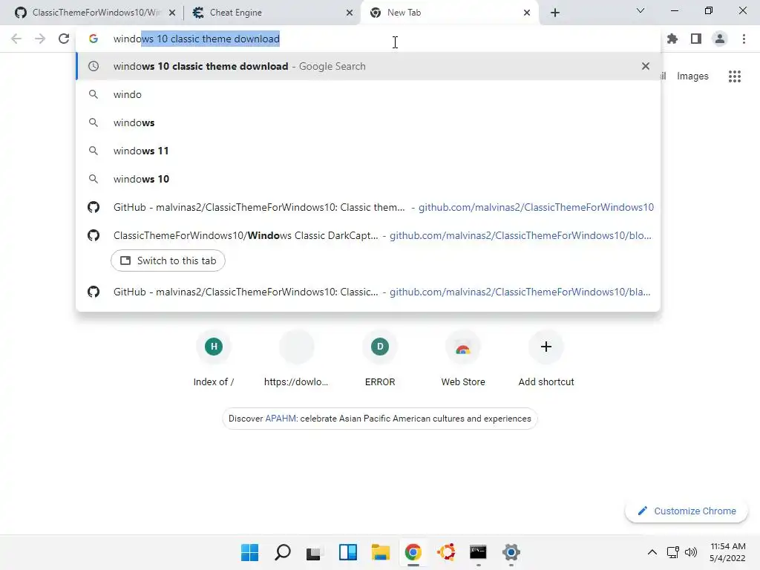
Task: Open the Command Prompt taskbar icon
Action: pos(479,552)
